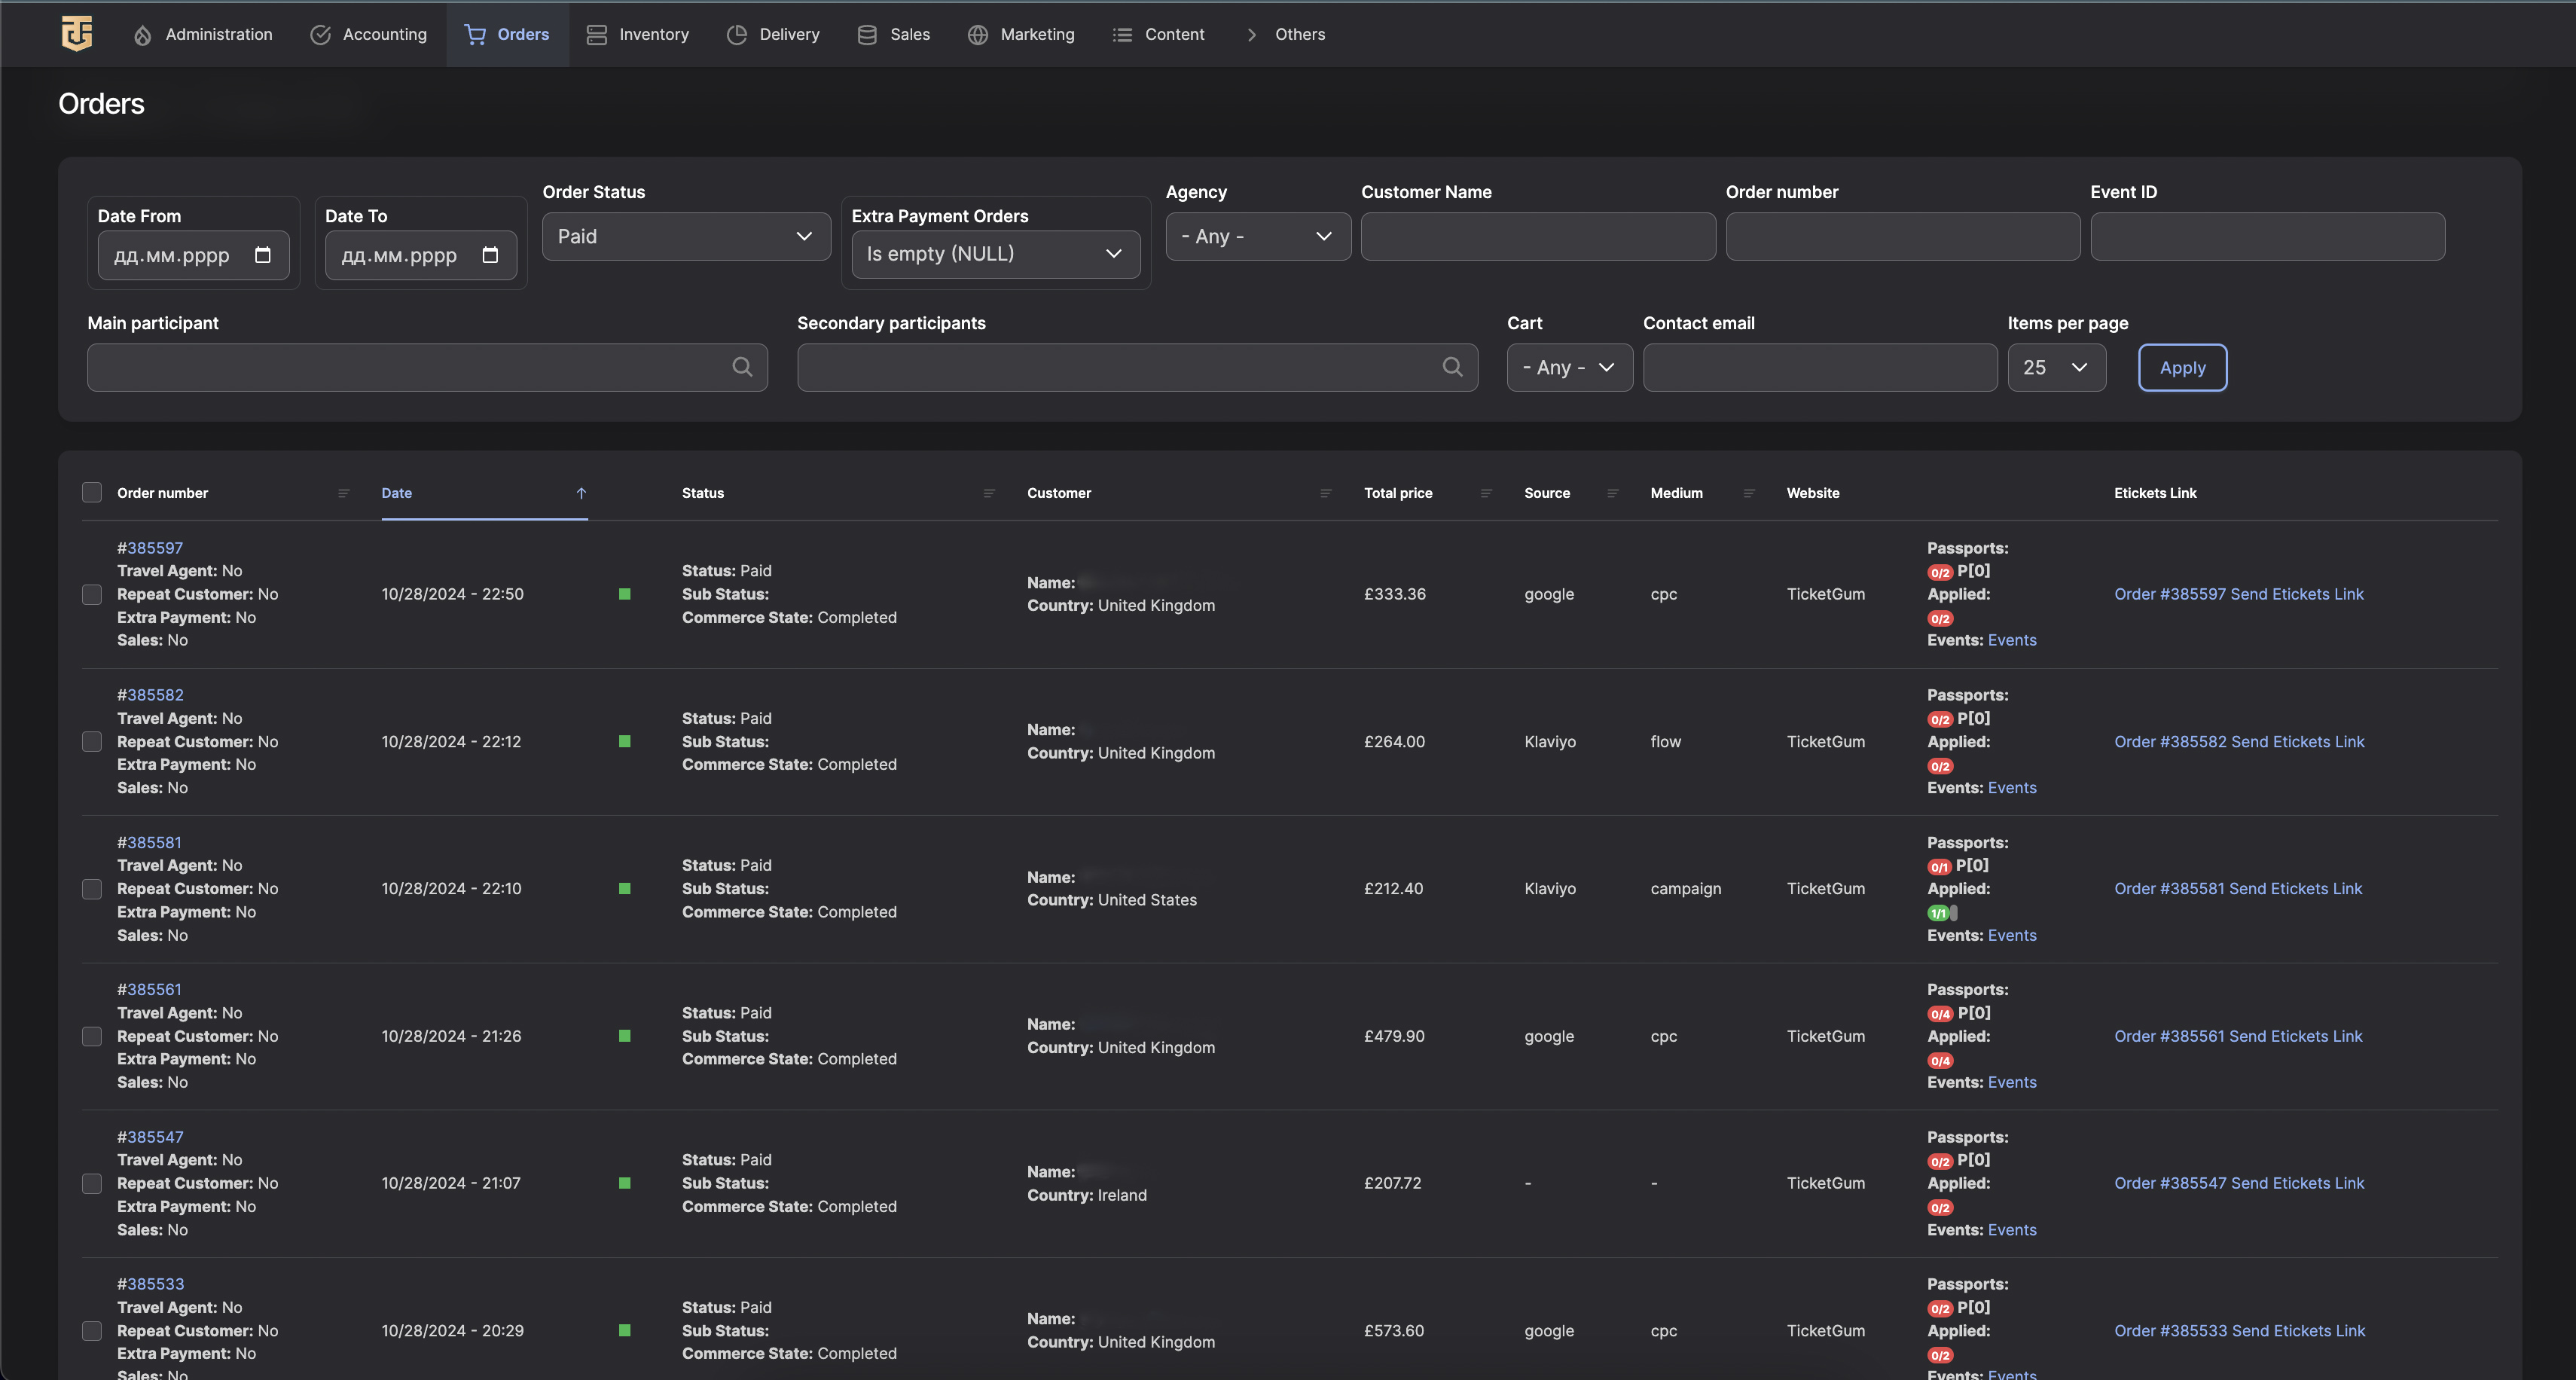Click Order number column filter icon
The image size is (2576, 1380).
[x=343, y=493]
